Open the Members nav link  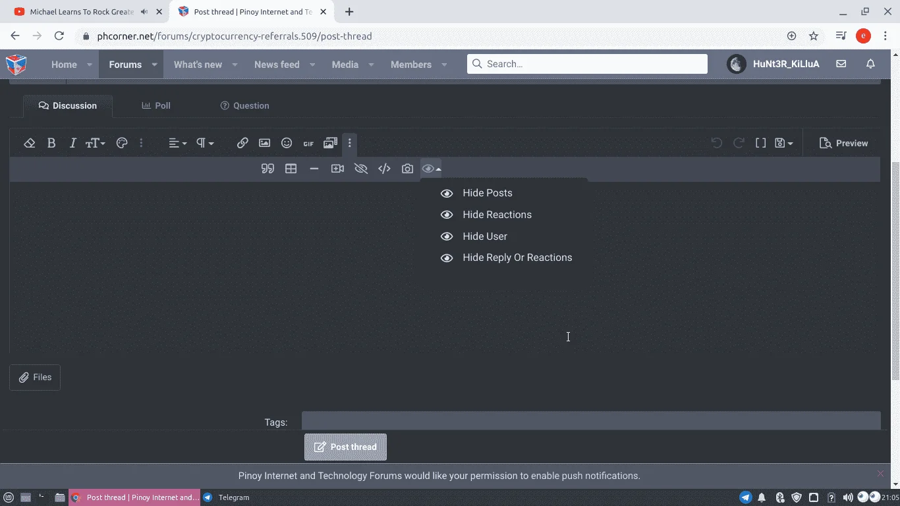pos(411,65)
